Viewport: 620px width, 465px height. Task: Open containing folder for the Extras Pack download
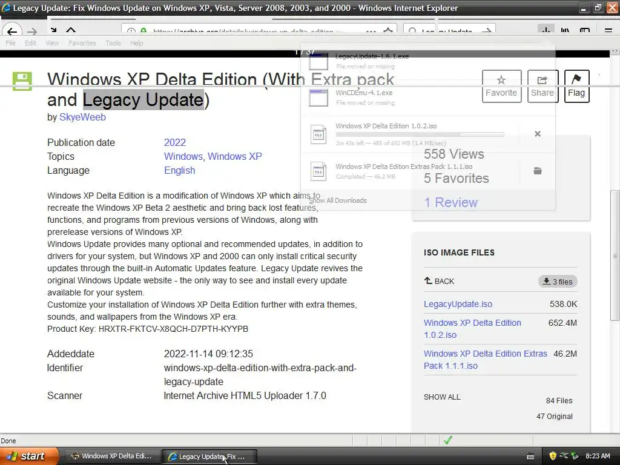[x=538, y=171]
